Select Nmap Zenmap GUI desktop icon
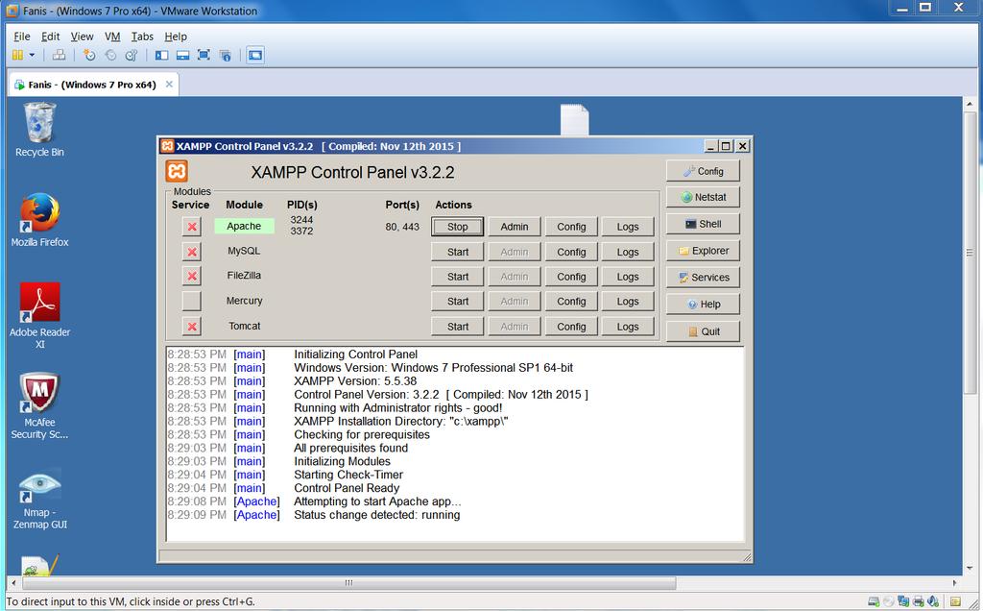The width and height of the screenshot is (983, 611). pos(39,498)
